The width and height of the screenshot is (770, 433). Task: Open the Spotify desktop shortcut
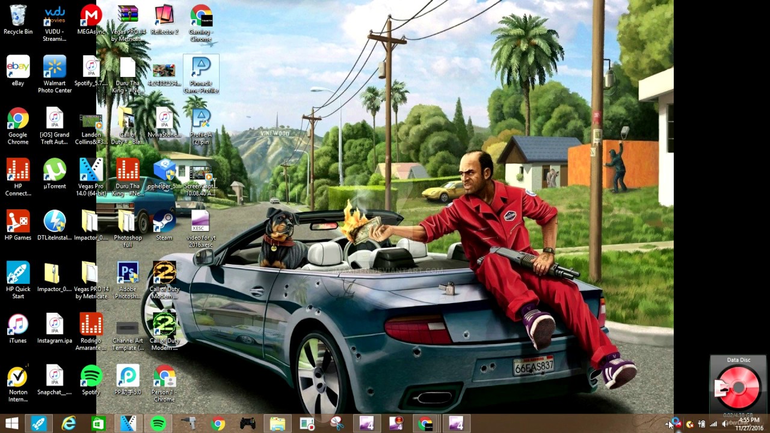pyautogui.click(x=91, y=381)
